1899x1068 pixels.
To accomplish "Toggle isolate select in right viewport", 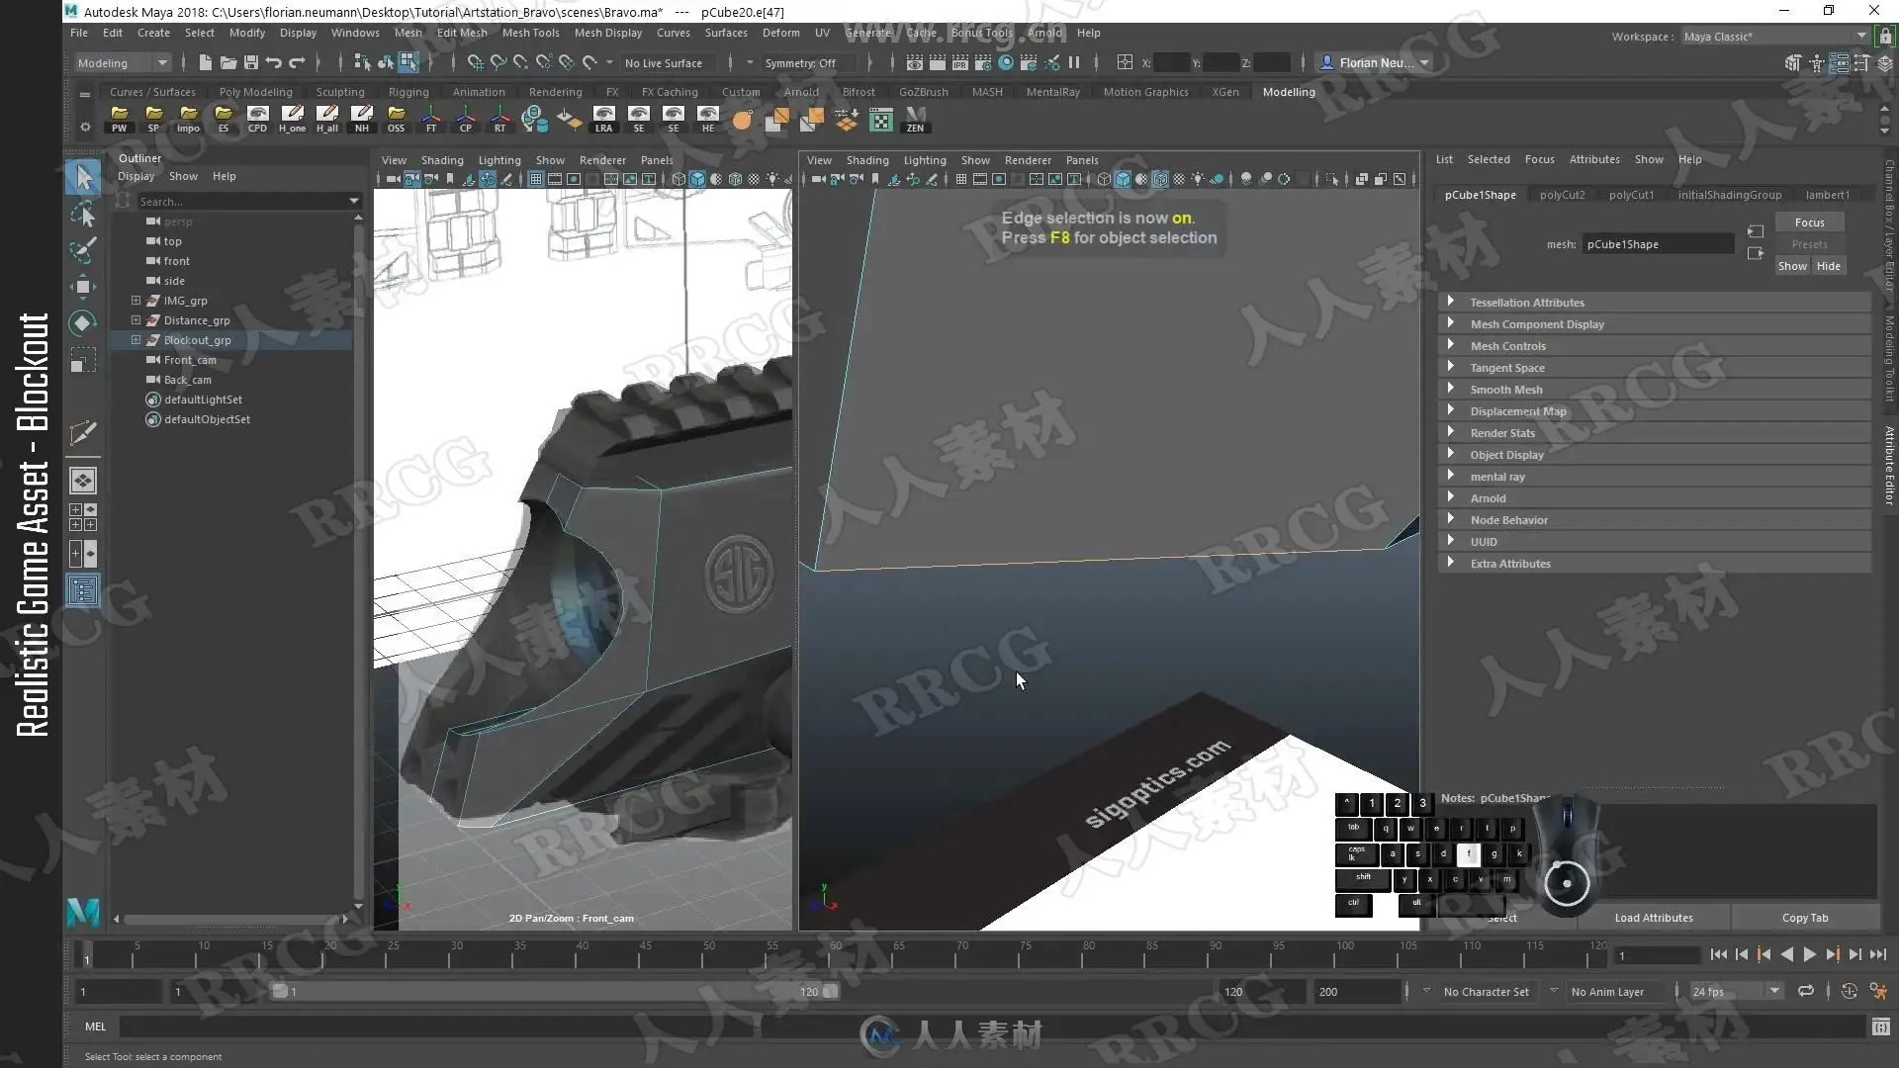I will pyautogui.click(x=1332, y=179).
